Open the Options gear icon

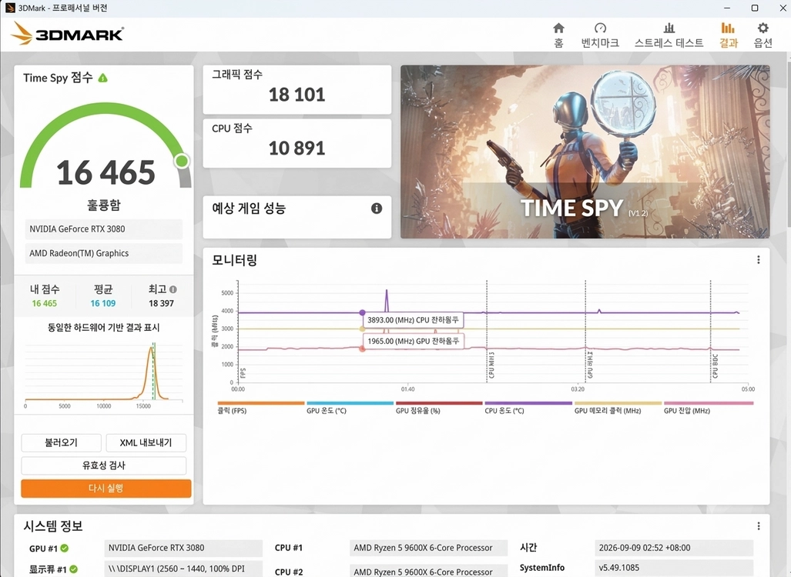click(x=763, y=28)
